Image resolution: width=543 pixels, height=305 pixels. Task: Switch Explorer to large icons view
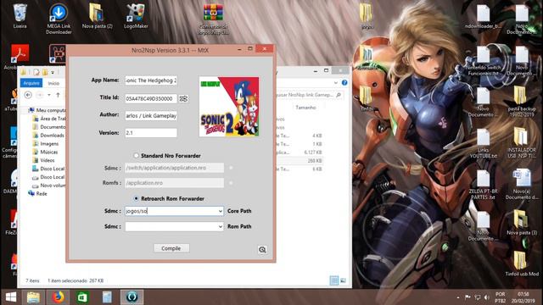click(x=343, y=280)
